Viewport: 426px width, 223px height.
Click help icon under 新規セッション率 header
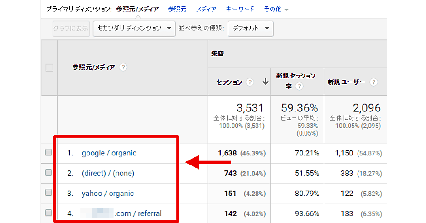(299, 87)
